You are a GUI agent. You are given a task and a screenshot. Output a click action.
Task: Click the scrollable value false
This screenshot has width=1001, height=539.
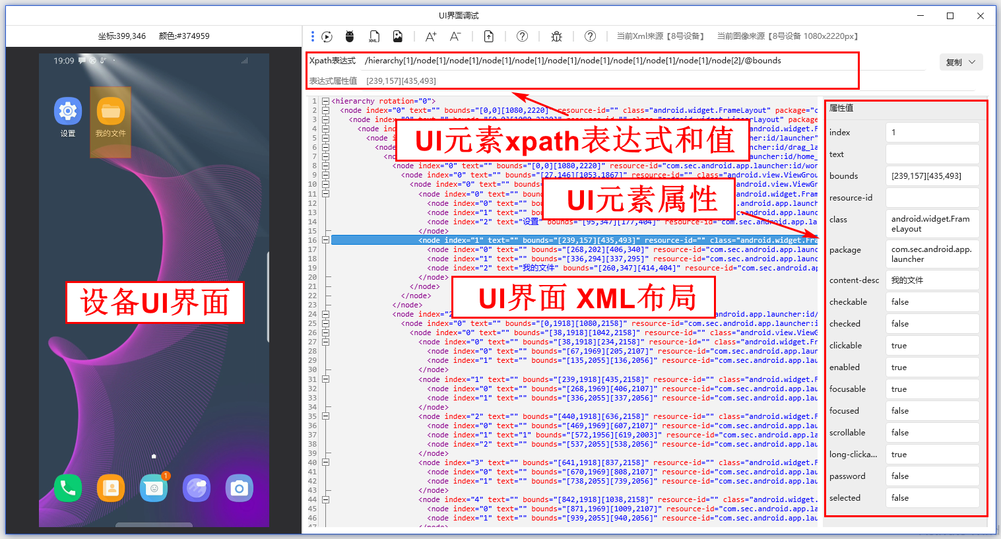[x=932, y=433]
